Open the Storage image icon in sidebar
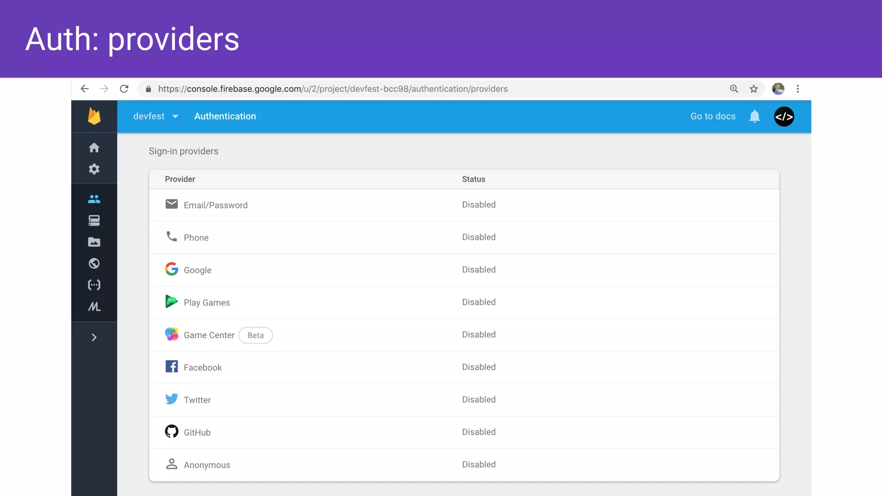The height and width of the screenshot is (496, 882). (94, 242)
